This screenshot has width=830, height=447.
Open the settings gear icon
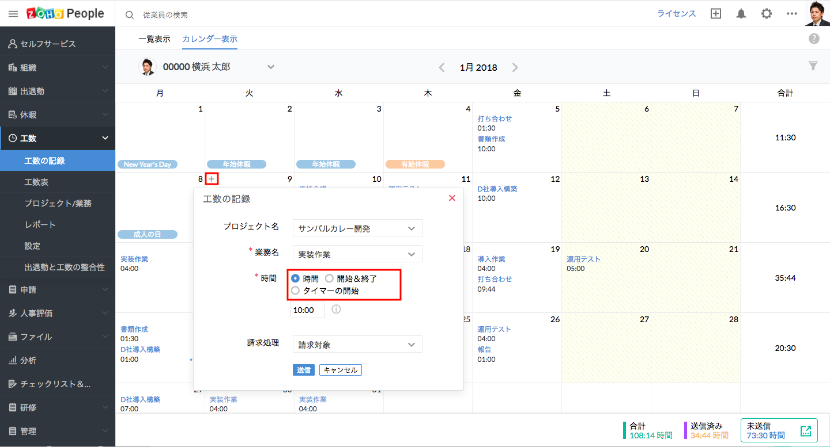pyautogui.click(x=766, y=14)
